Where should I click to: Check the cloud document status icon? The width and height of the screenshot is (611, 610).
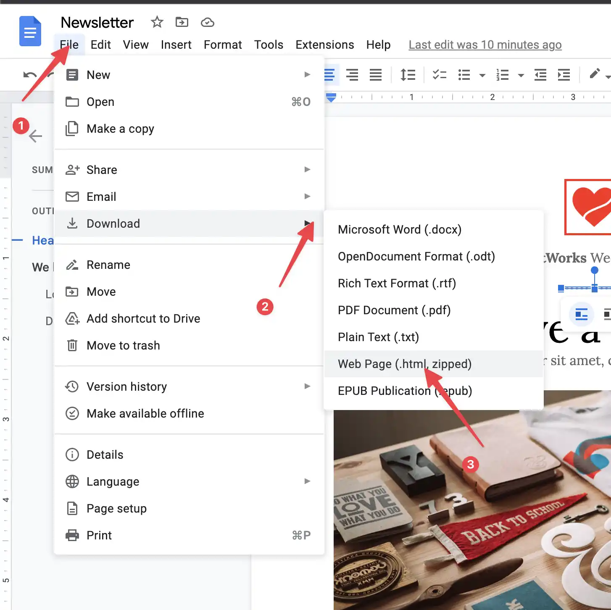coord(208,22)
